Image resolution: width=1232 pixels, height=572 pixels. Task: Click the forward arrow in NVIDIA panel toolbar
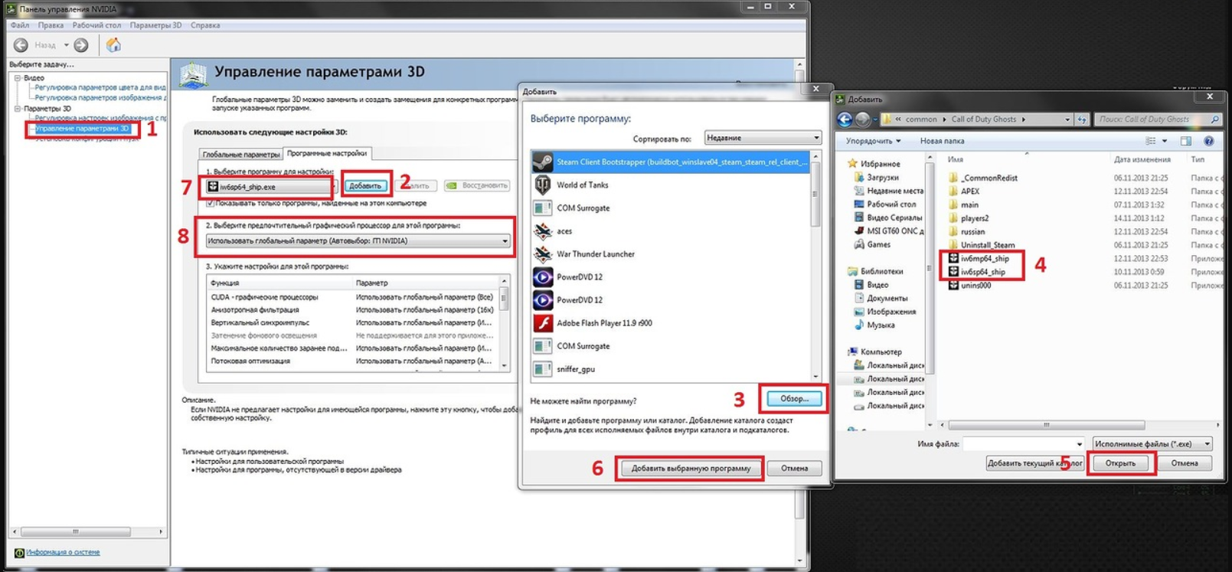click(81, 45)
